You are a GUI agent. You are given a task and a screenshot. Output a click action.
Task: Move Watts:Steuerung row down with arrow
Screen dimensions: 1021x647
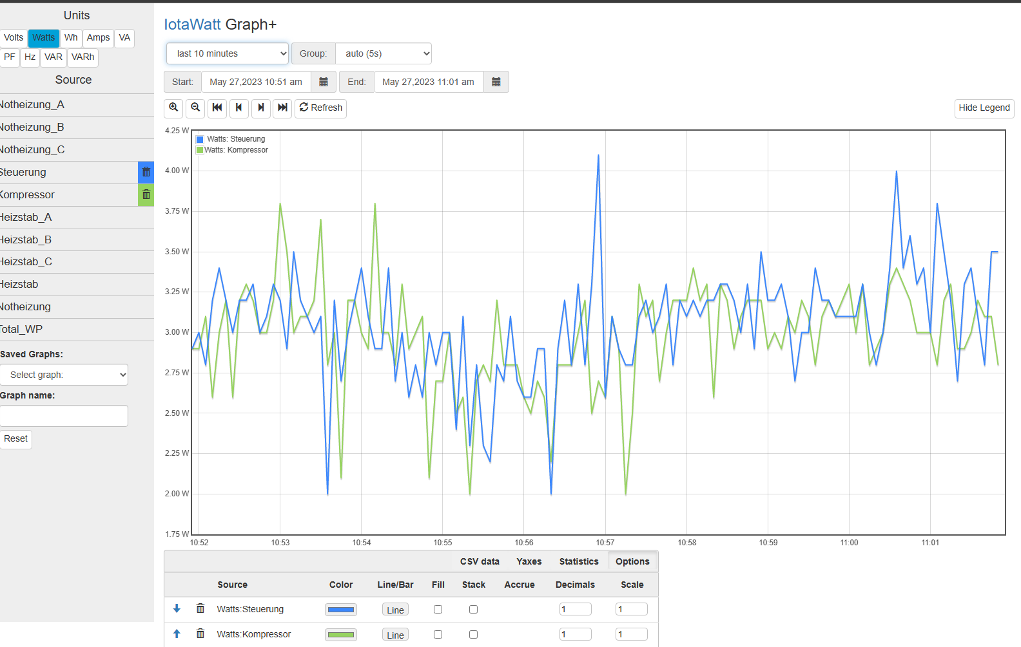[x=177, y=608]
